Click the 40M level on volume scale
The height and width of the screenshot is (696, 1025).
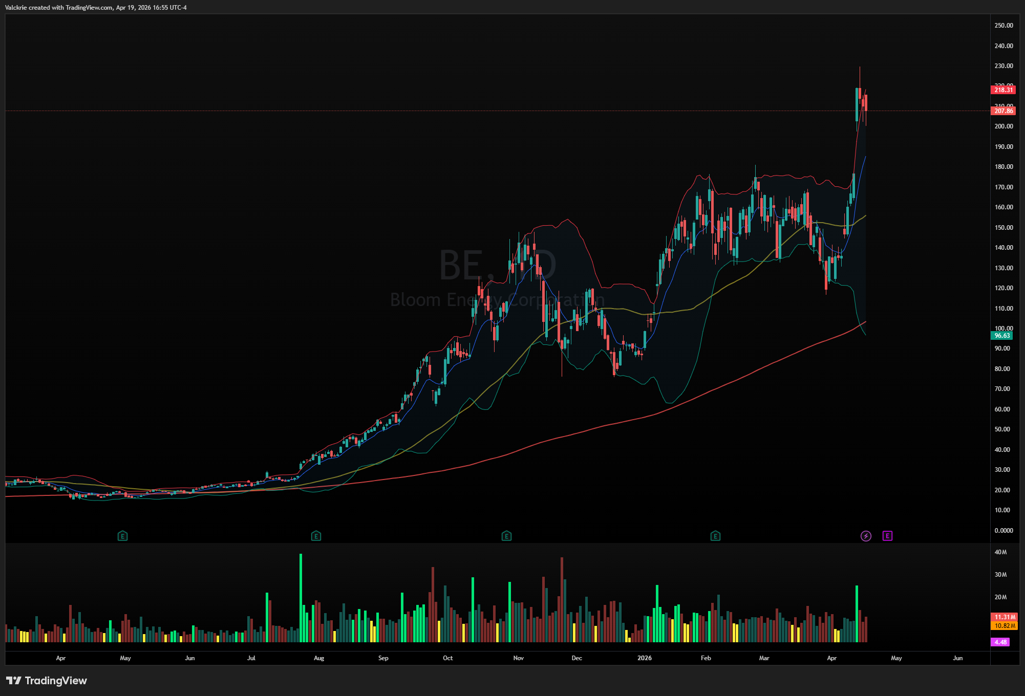coord(1000,552)
